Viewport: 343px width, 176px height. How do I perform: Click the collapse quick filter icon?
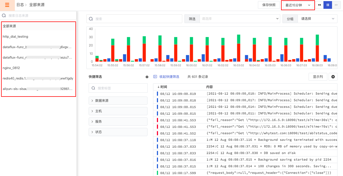tap(155, 77)
